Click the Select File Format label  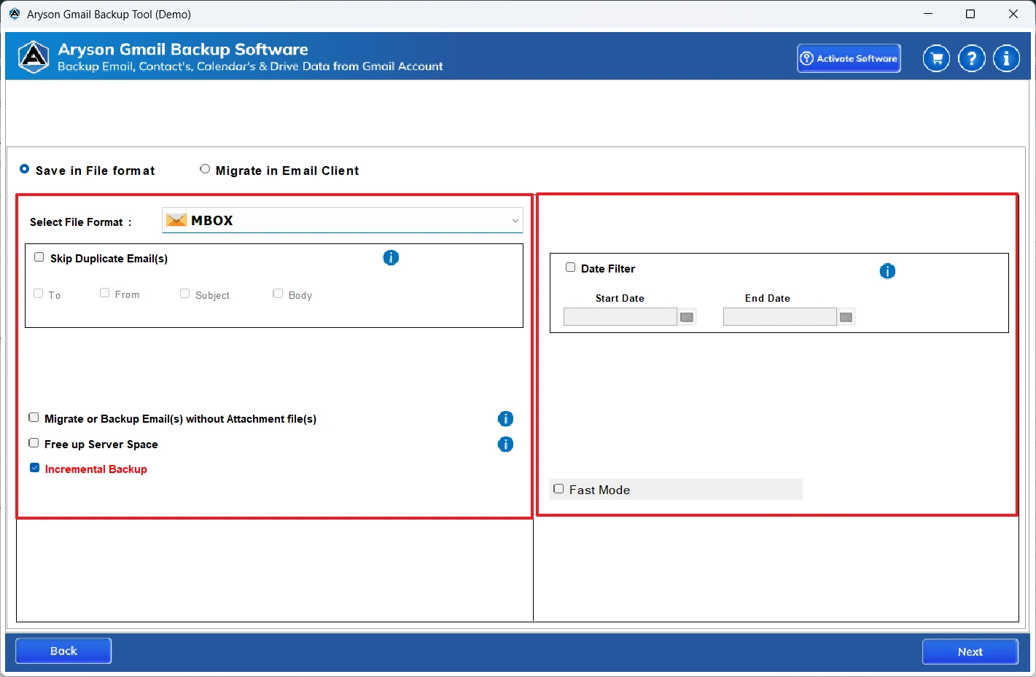click(x=81, y=222)
